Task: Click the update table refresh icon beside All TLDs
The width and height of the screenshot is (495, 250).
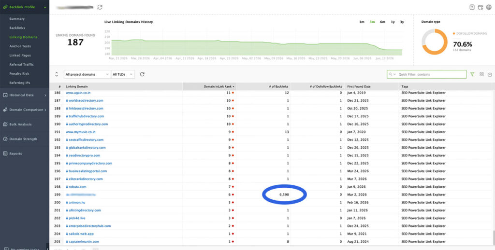Action: click(x=142, y=74)
